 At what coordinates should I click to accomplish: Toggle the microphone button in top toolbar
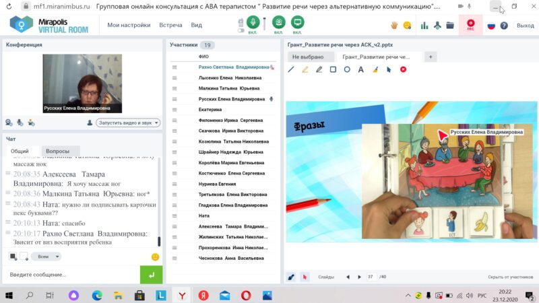coord(253,22)
